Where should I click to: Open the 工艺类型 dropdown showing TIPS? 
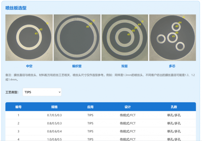(x=42, y=92)
